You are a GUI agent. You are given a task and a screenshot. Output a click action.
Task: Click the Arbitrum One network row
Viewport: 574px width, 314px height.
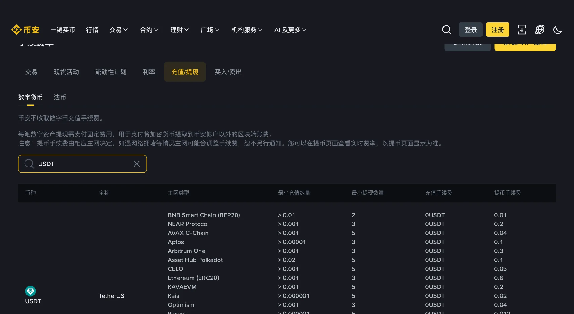click(x=187, y=251)
